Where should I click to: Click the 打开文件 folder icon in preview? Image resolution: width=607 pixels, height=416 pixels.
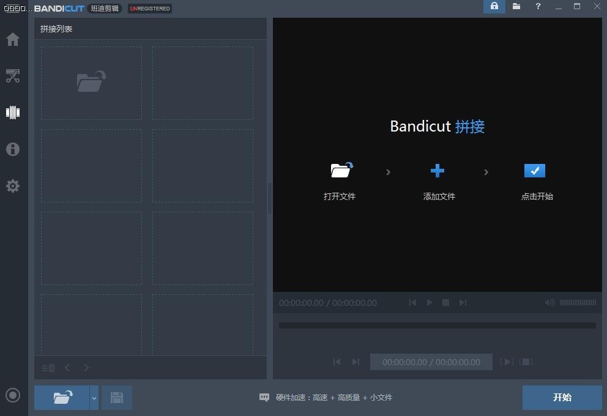[341, 170]
